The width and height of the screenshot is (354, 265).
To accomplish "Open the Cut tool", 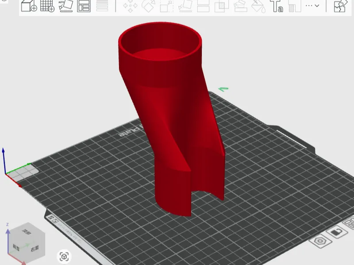I will [203, 6].
